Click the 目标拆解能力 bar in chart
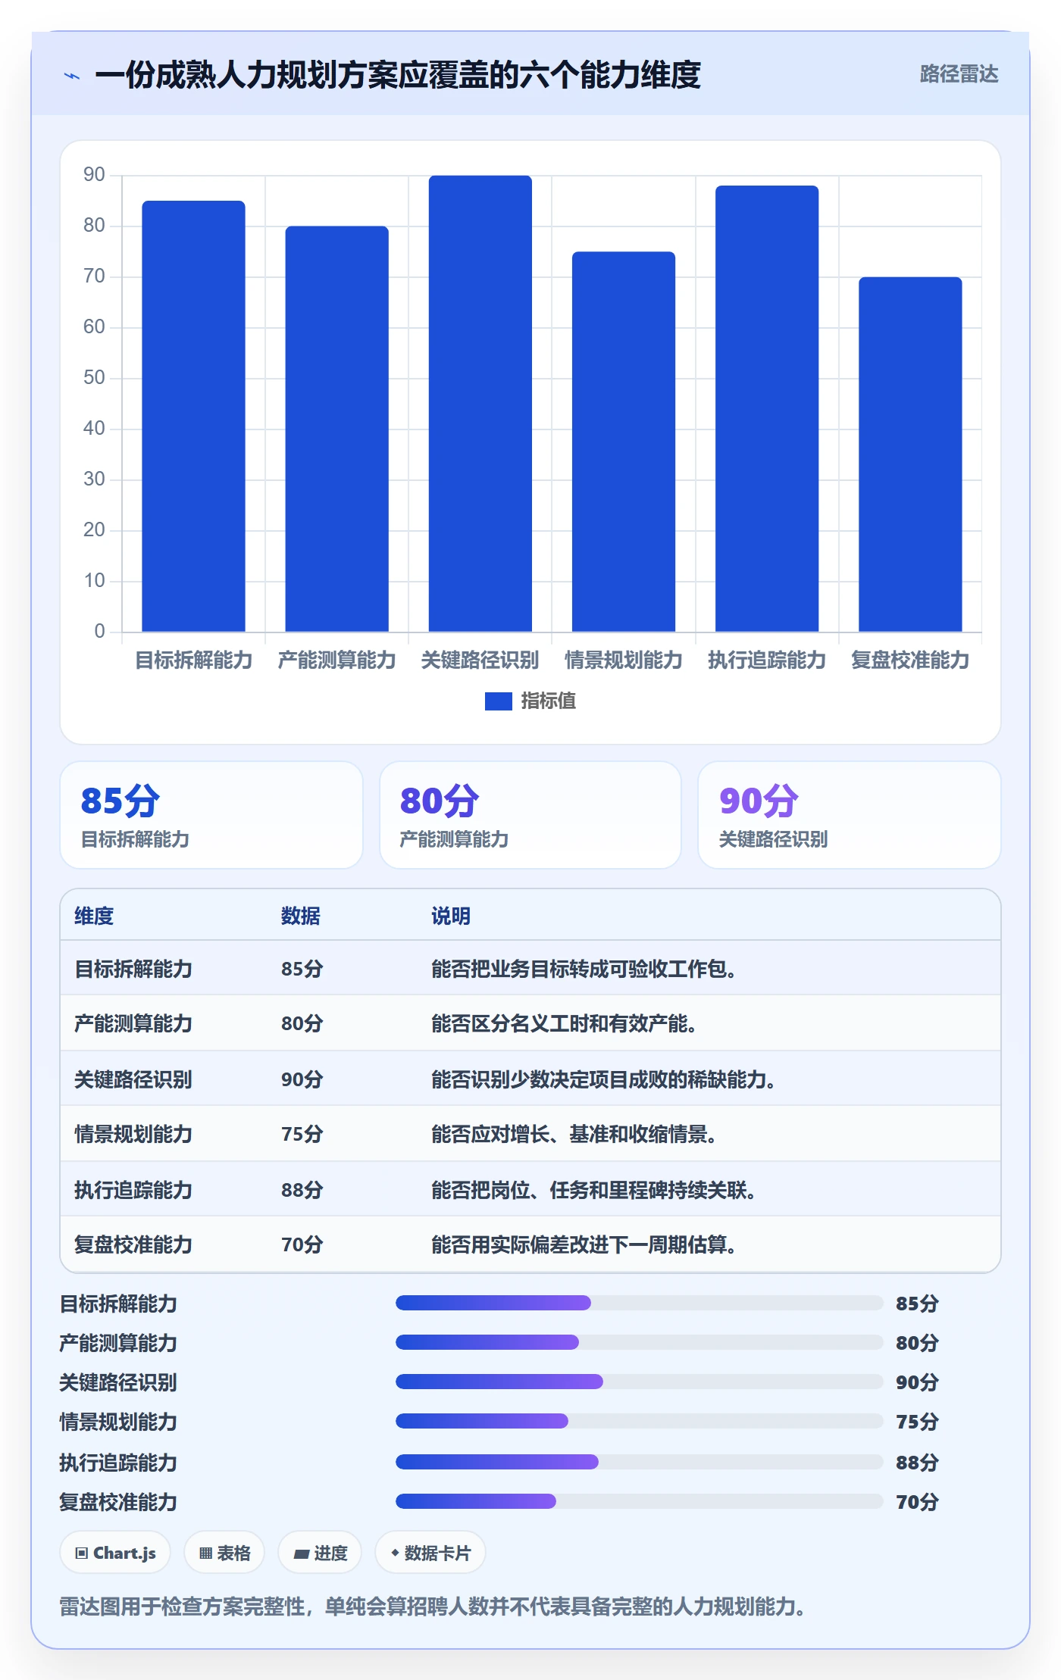 coord(193,416)
